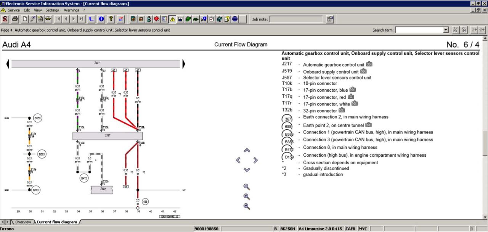488x232 pixels.
Task: Click the printer icon in the toolbar
Action: 15,19
